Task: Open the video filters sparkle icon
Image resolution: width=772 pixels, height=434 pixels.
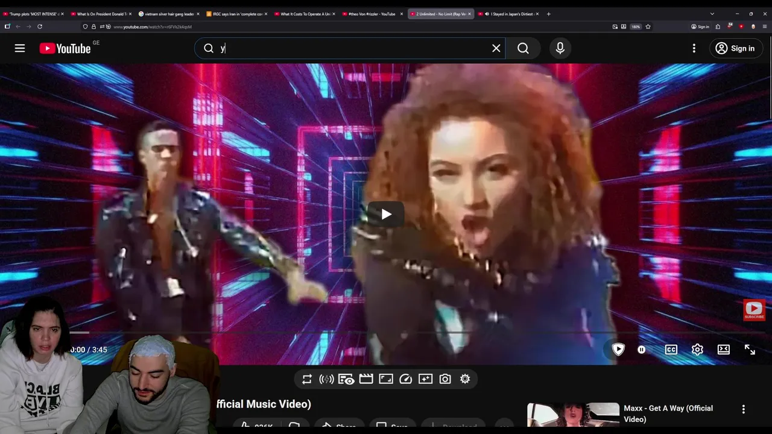Action: (x=426, y=379)
